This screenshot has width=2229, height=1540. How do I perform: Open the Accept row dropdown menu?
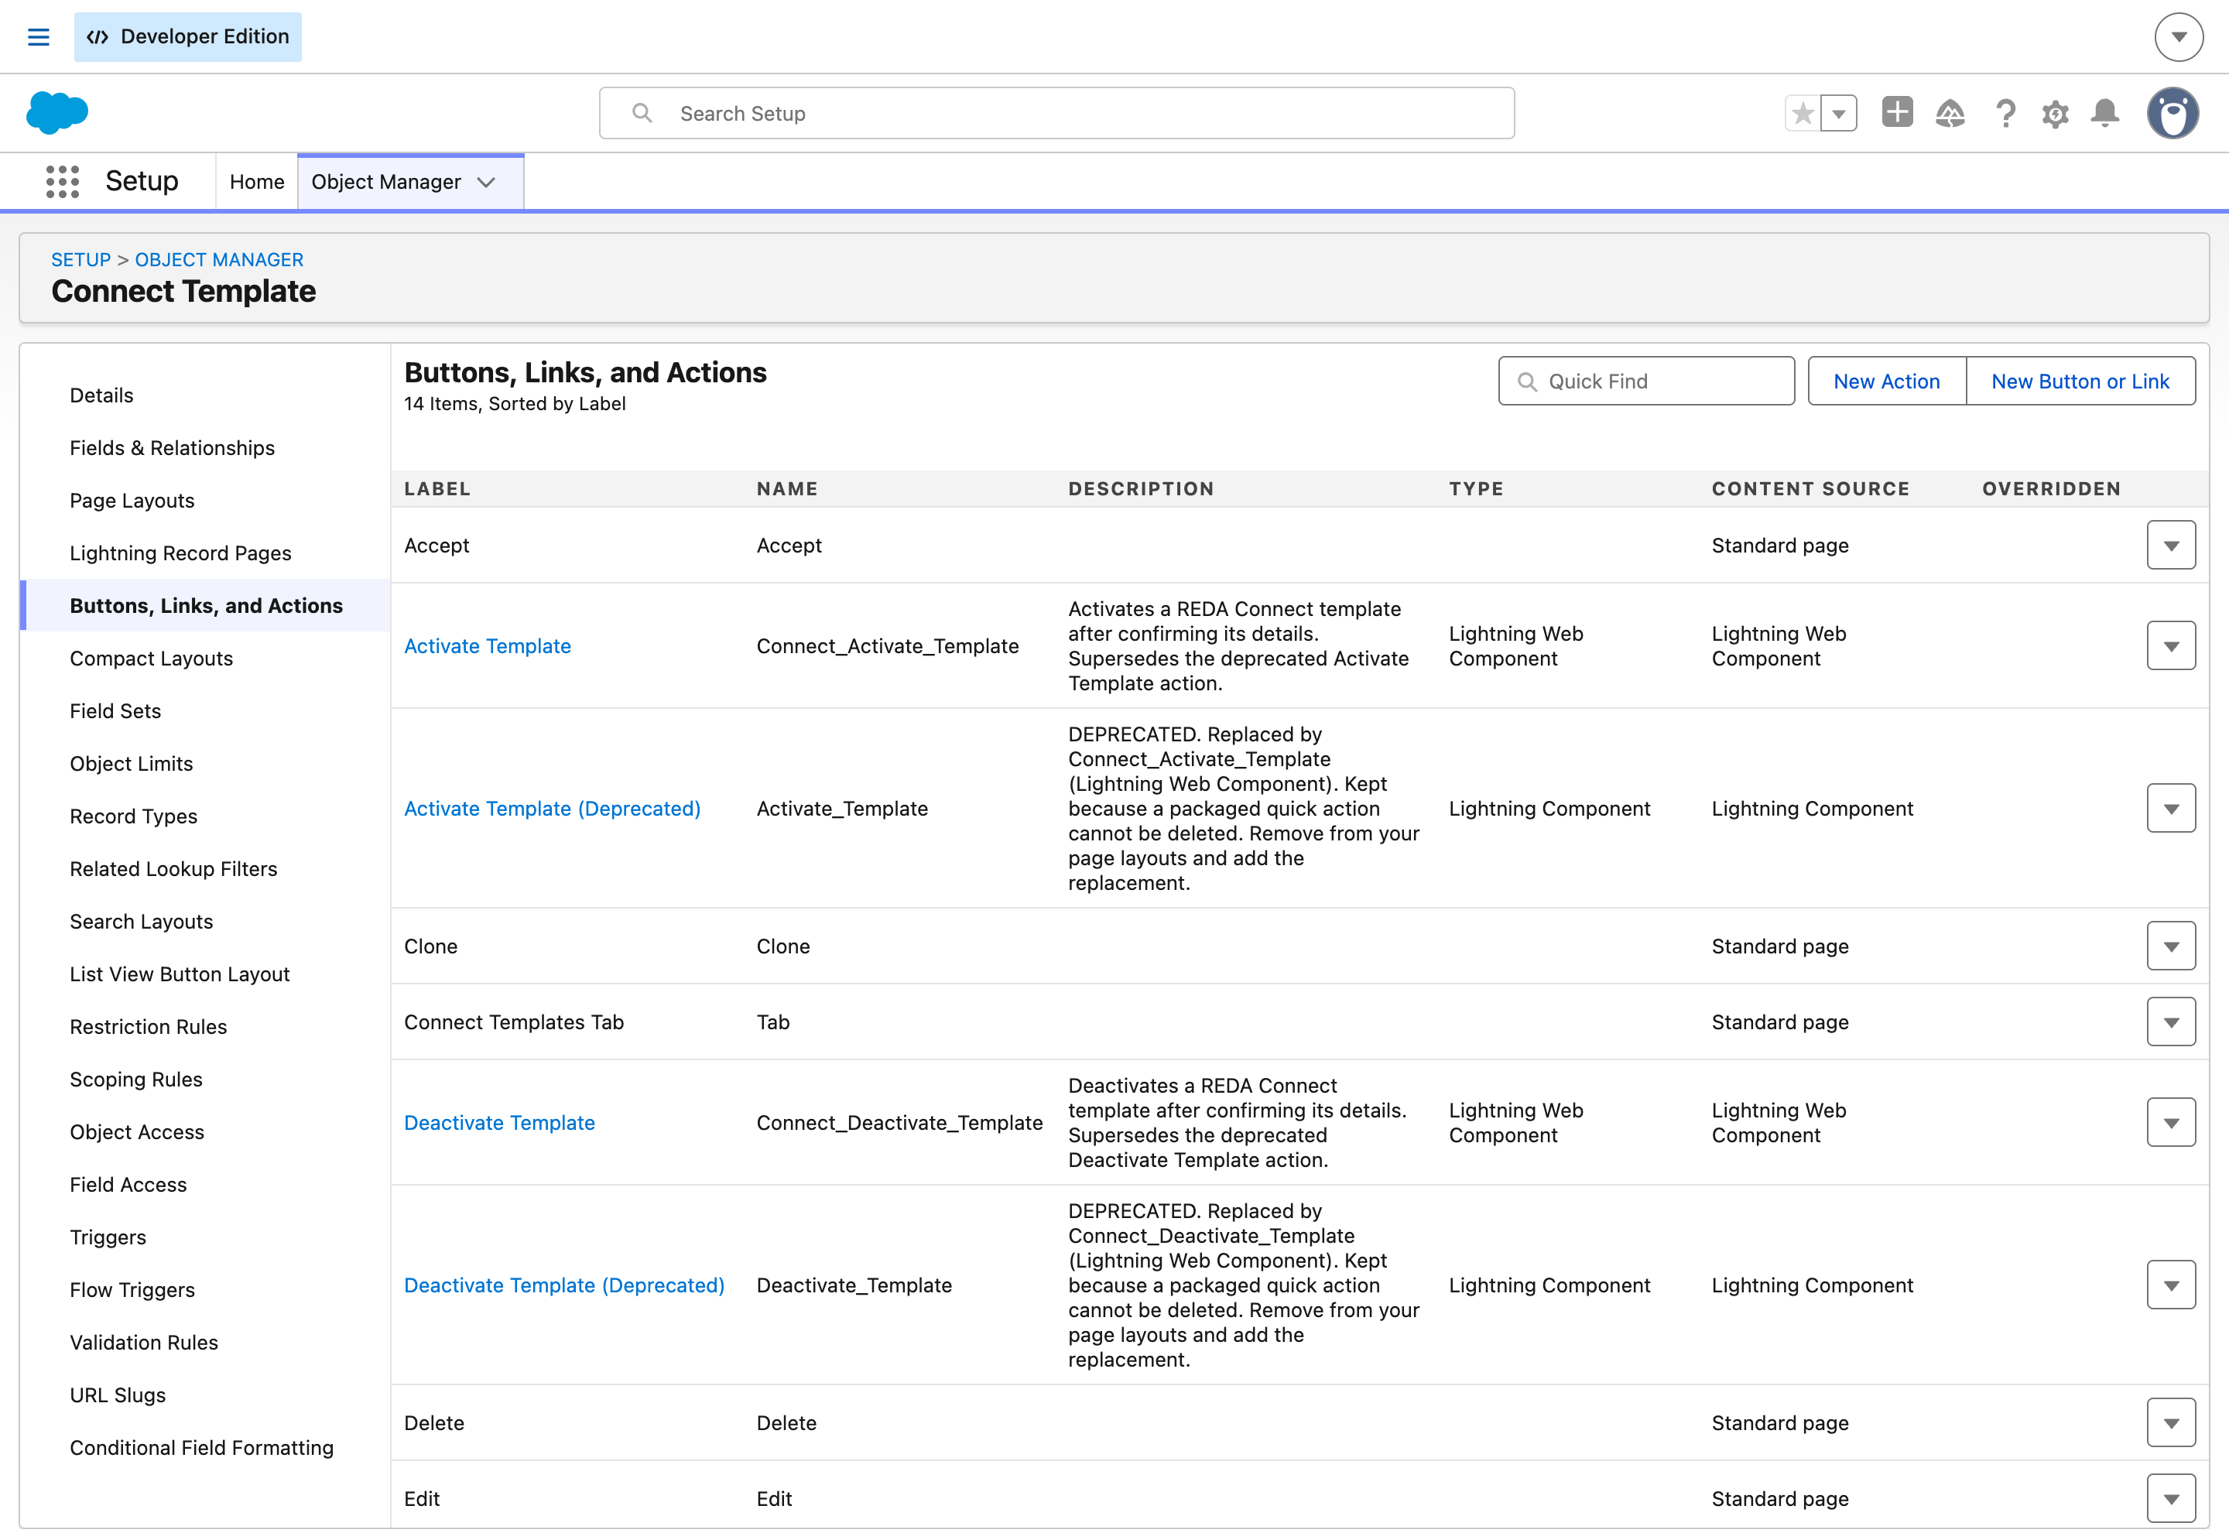(x=2171, y=545)
